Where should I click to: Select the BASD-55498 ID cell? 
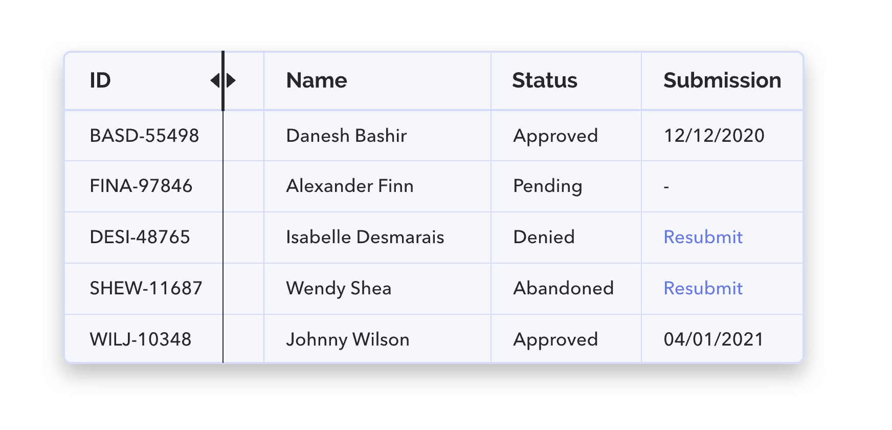point(144,136)
